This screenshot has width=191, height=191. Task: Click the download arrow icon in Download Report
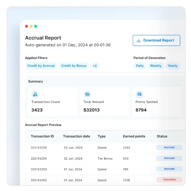(x=138, y=40)
